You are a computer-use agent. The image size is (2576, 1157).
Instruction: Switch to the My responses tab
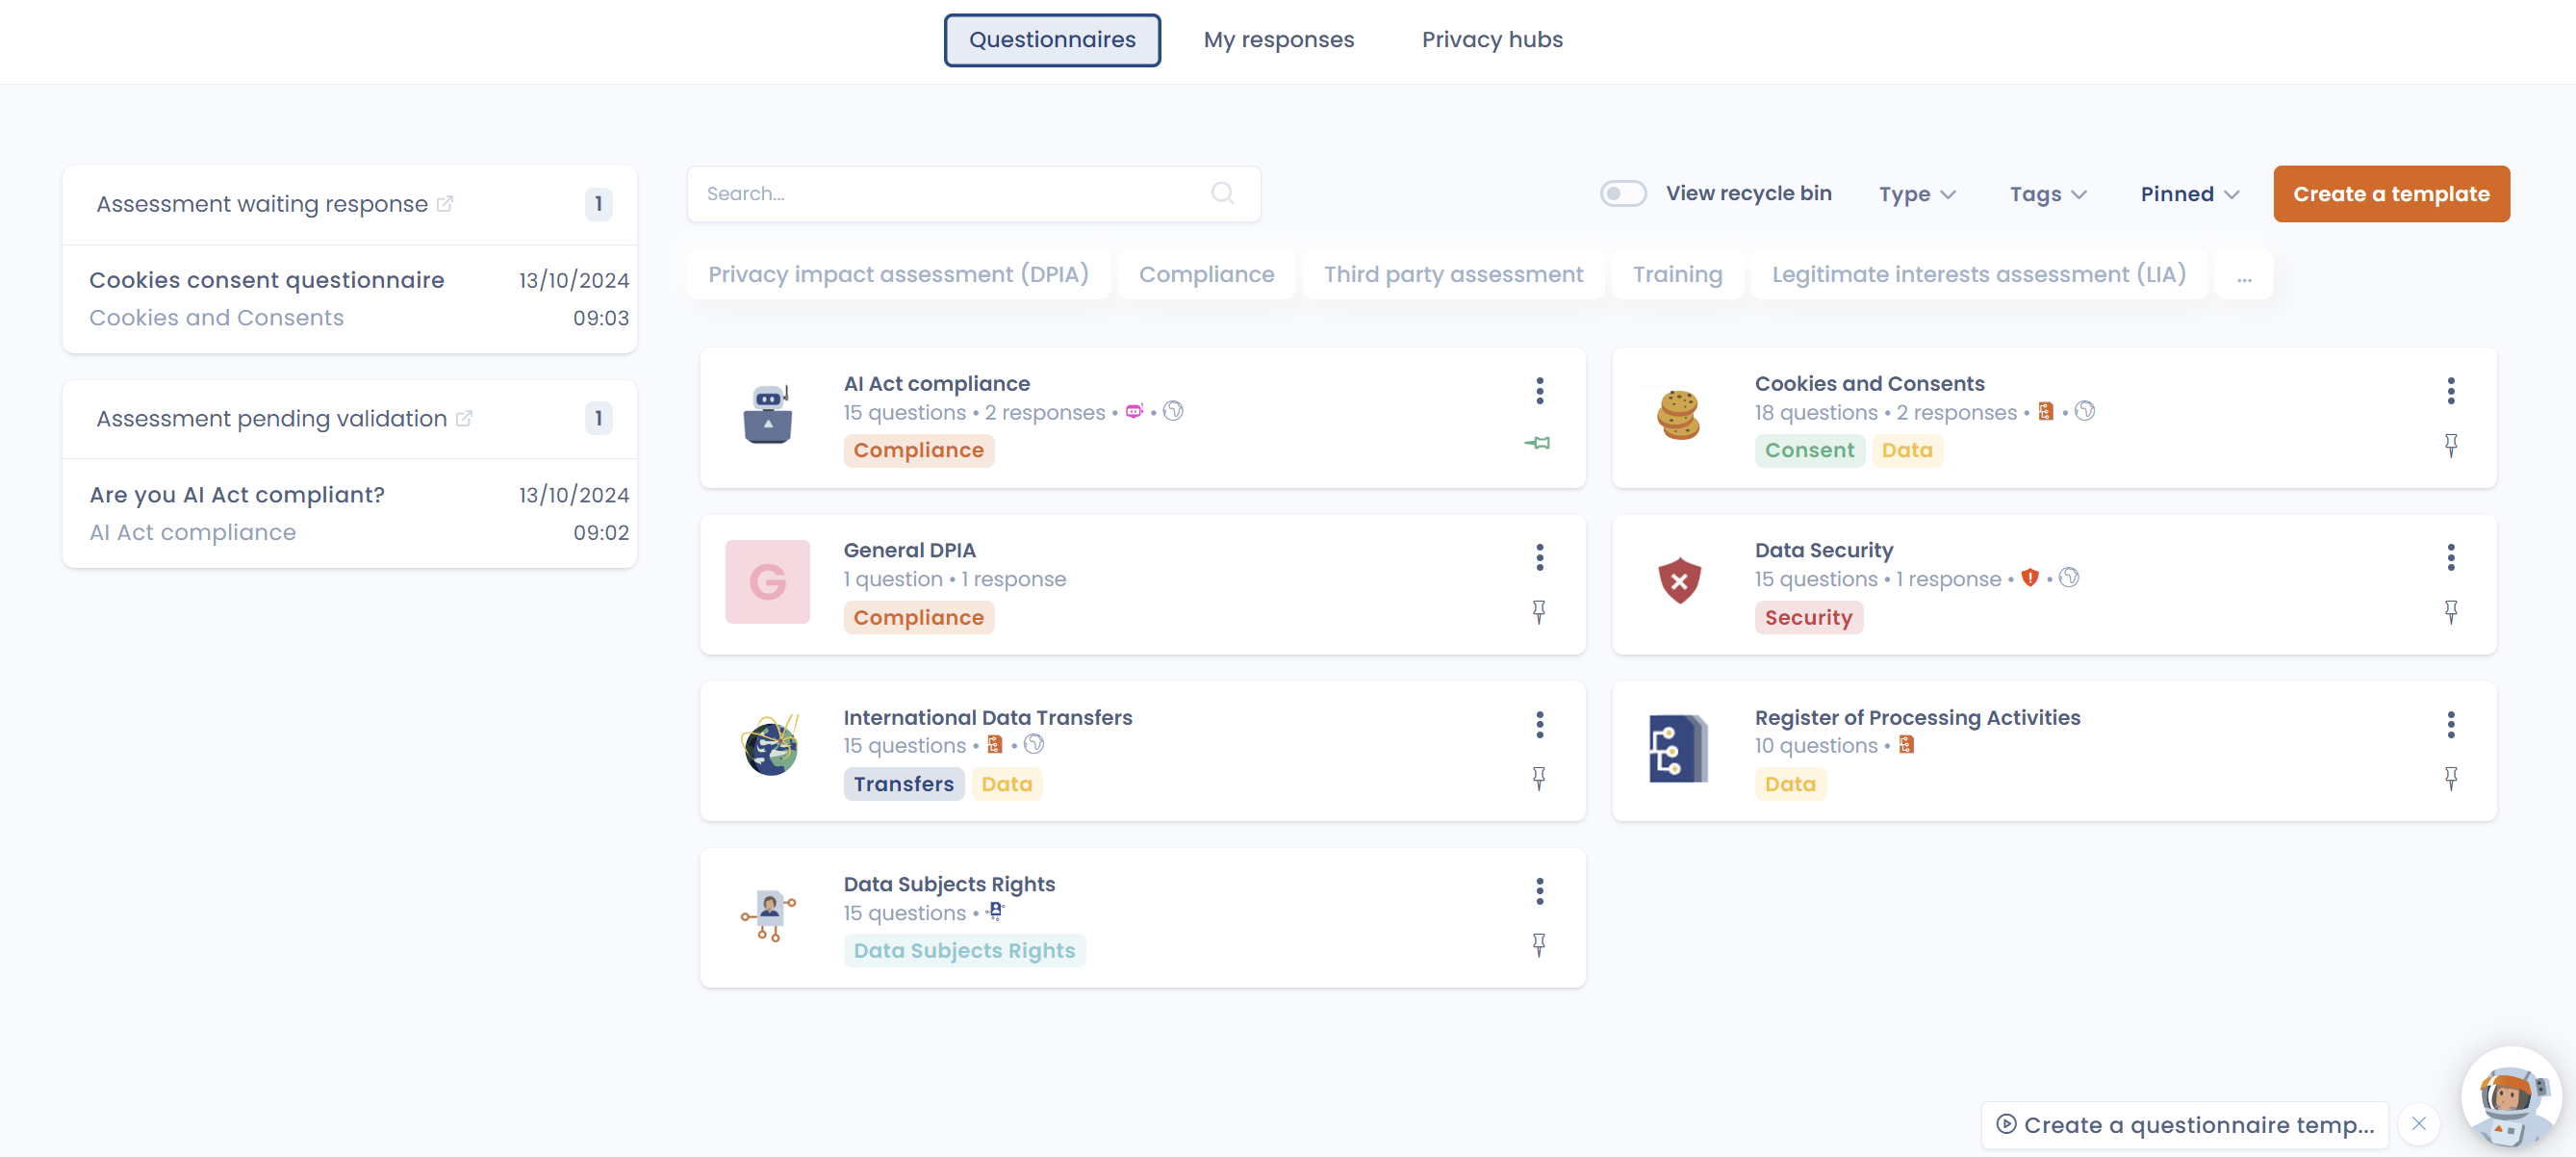pyautogui.click(x=1279, y=39)
